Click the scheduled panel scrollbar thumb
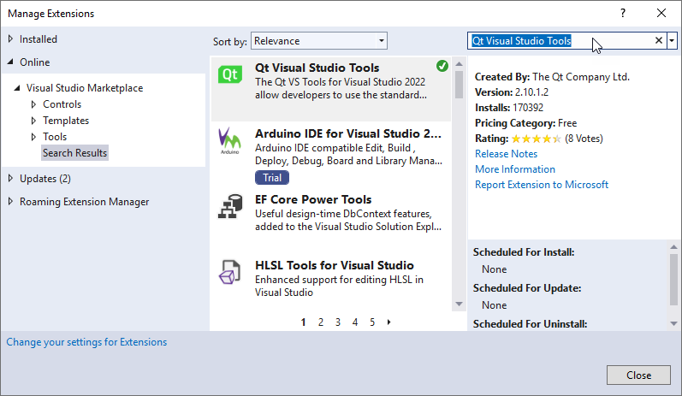Screen dimensions: 682x396 click(x=673, y=280)
